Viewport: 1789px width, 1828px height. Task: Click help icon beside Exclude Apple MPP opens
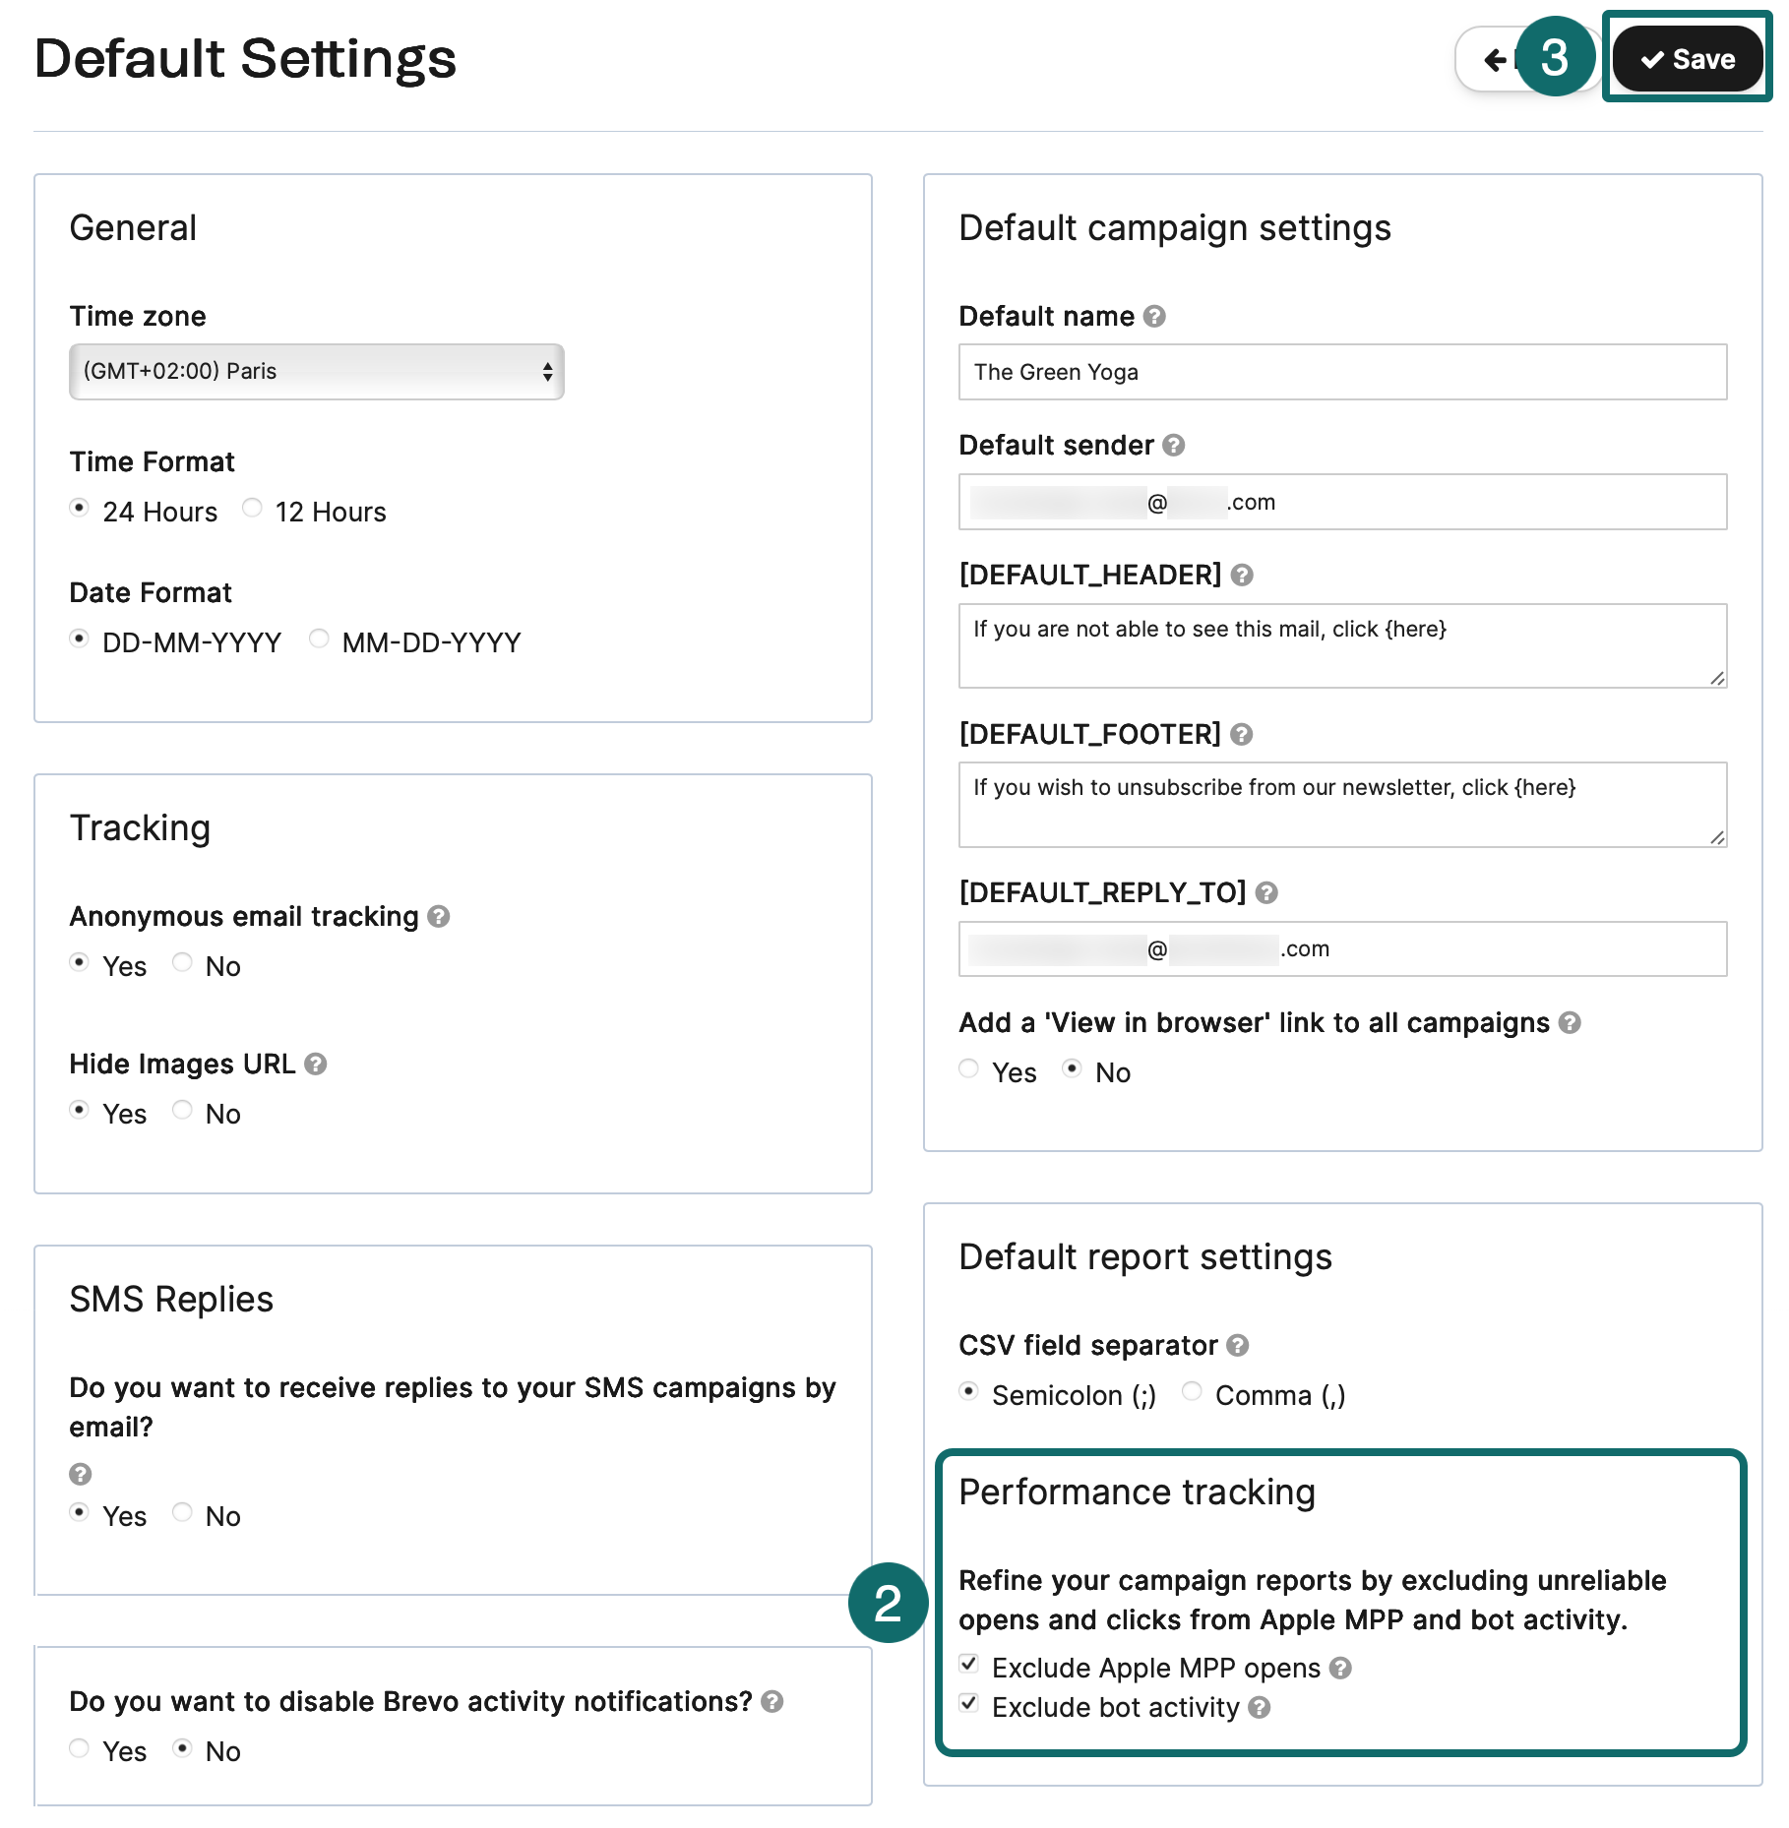[1340, 1669]
